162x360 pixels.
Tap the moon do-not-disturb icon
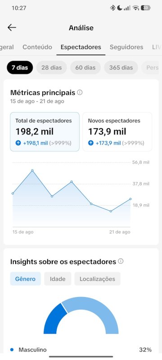coord(120,8)
